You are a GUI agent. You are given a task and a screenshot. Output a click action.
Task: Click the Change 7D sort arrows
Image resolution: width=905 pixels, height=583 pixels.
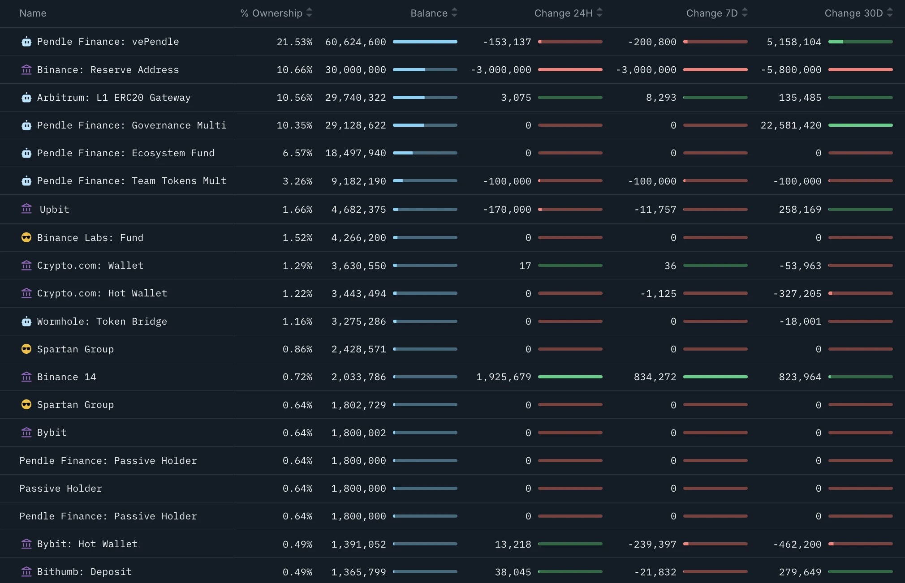745,13
